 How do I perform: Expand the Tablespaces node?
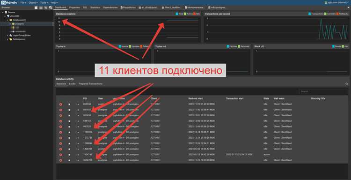[x=7, y=39]
